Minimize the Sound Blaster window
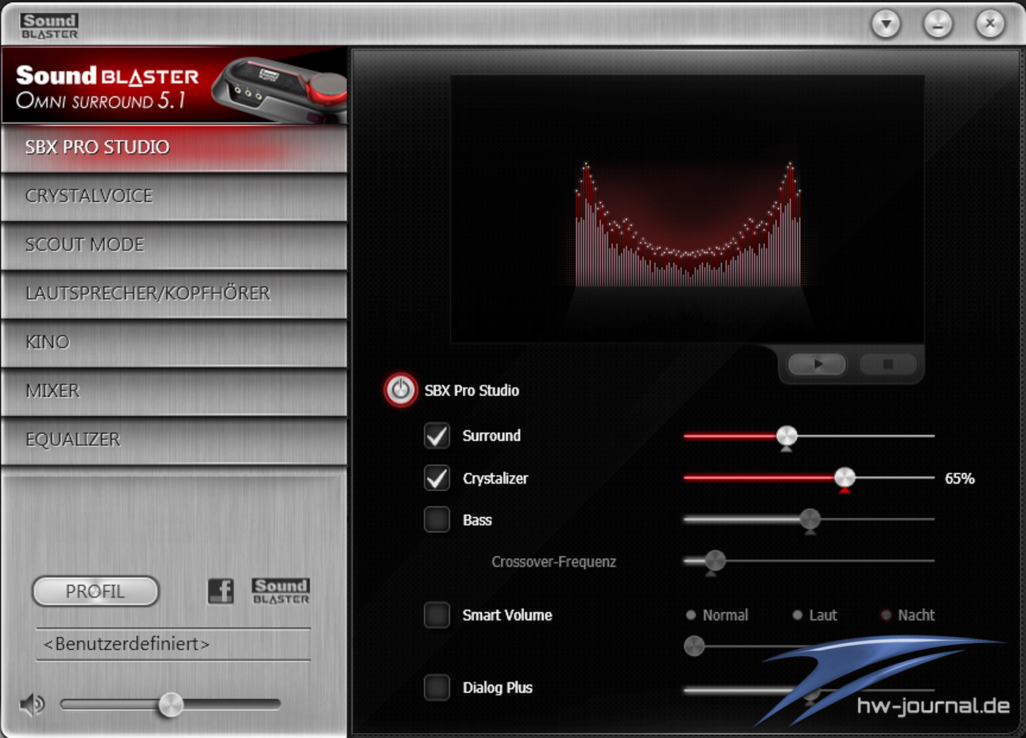 pyautogui.click(x=938, y=24)
